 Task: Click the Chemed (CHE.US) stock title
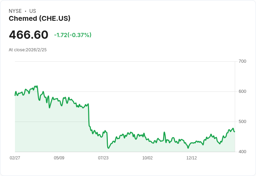40,19
